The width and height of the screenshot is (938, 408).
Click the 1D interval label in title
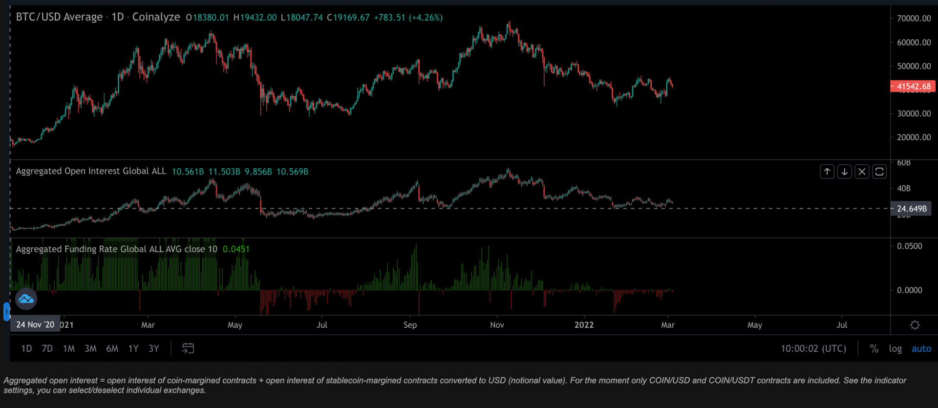118,17
